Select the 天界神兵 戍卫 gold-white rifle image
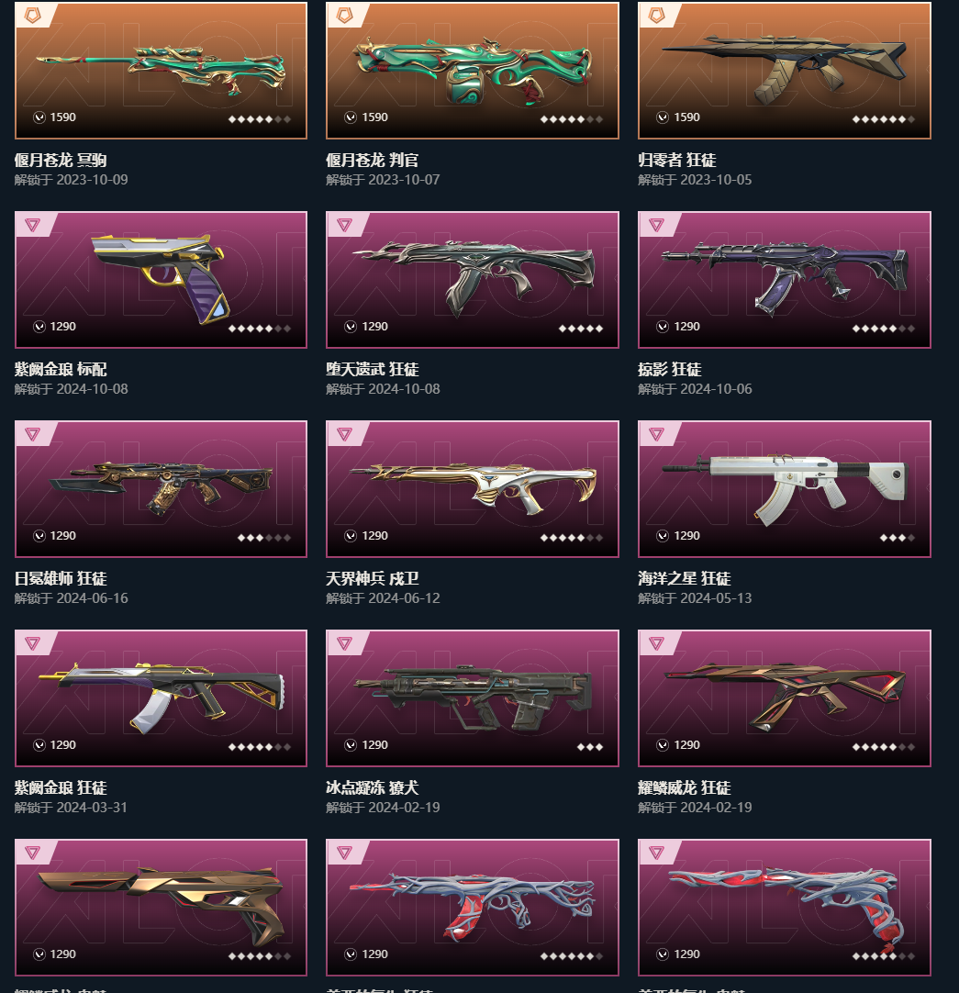This screenshot has width=959, height=993. (x=473, y=488)
